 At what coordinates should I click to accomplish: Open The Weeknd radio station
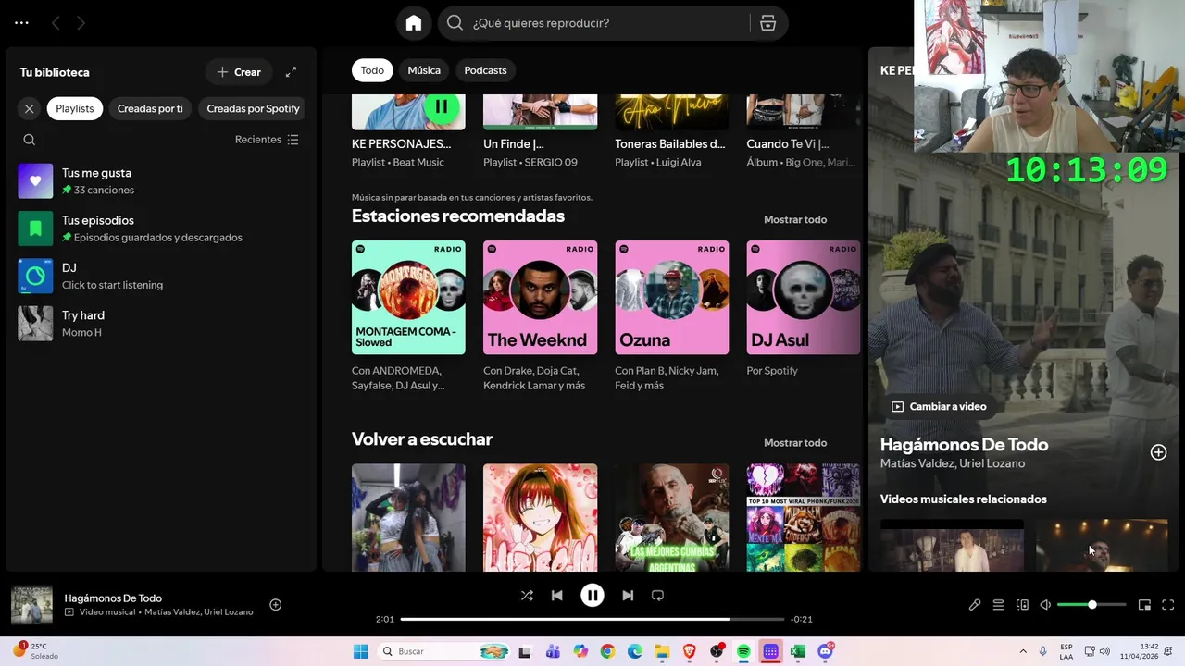pyautogui.click(x=540, y=316)
